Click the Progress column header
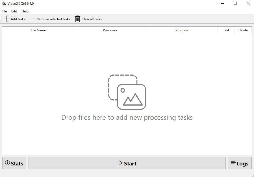Viewport: 254px width, 177px height. coord(182,30)
